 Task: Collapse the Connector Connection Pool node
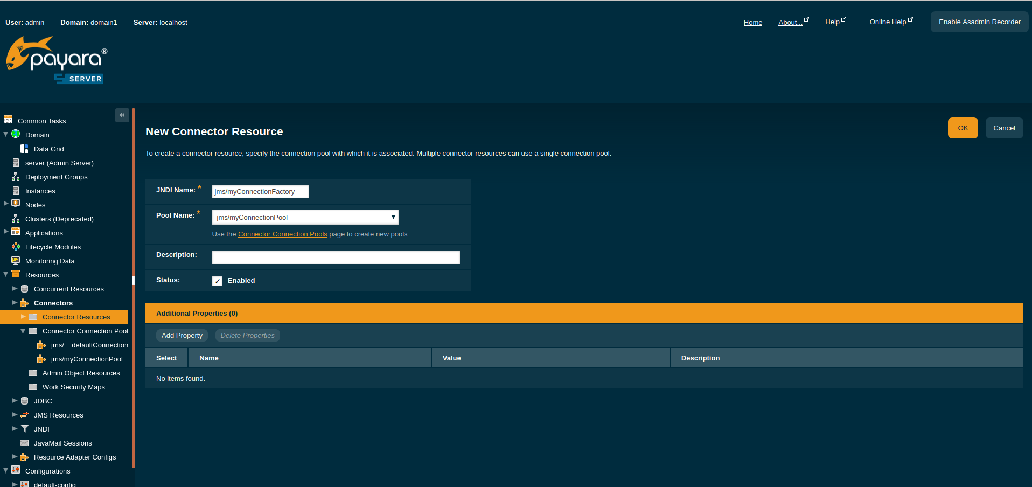pyautogui.click(x=23, y=331)
